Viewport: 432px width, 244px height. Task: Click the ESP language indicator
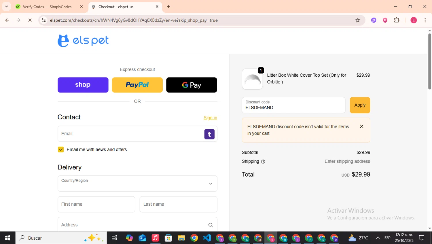(387, 238)
